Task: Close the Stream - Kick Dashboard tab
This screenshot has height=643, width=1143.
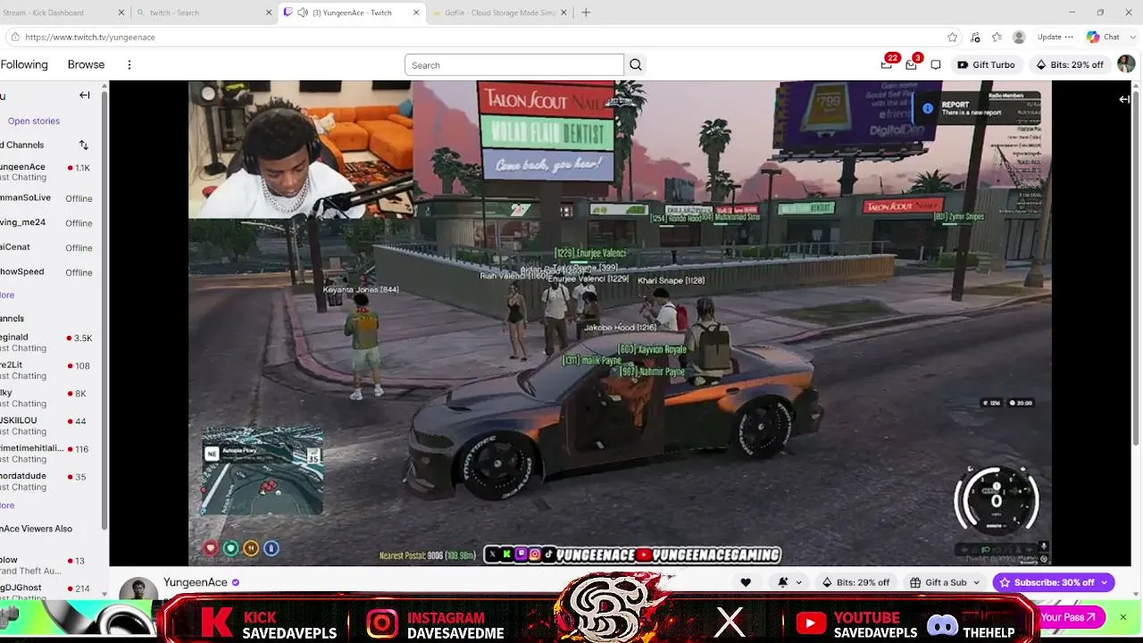Action: tap(121, 13)
